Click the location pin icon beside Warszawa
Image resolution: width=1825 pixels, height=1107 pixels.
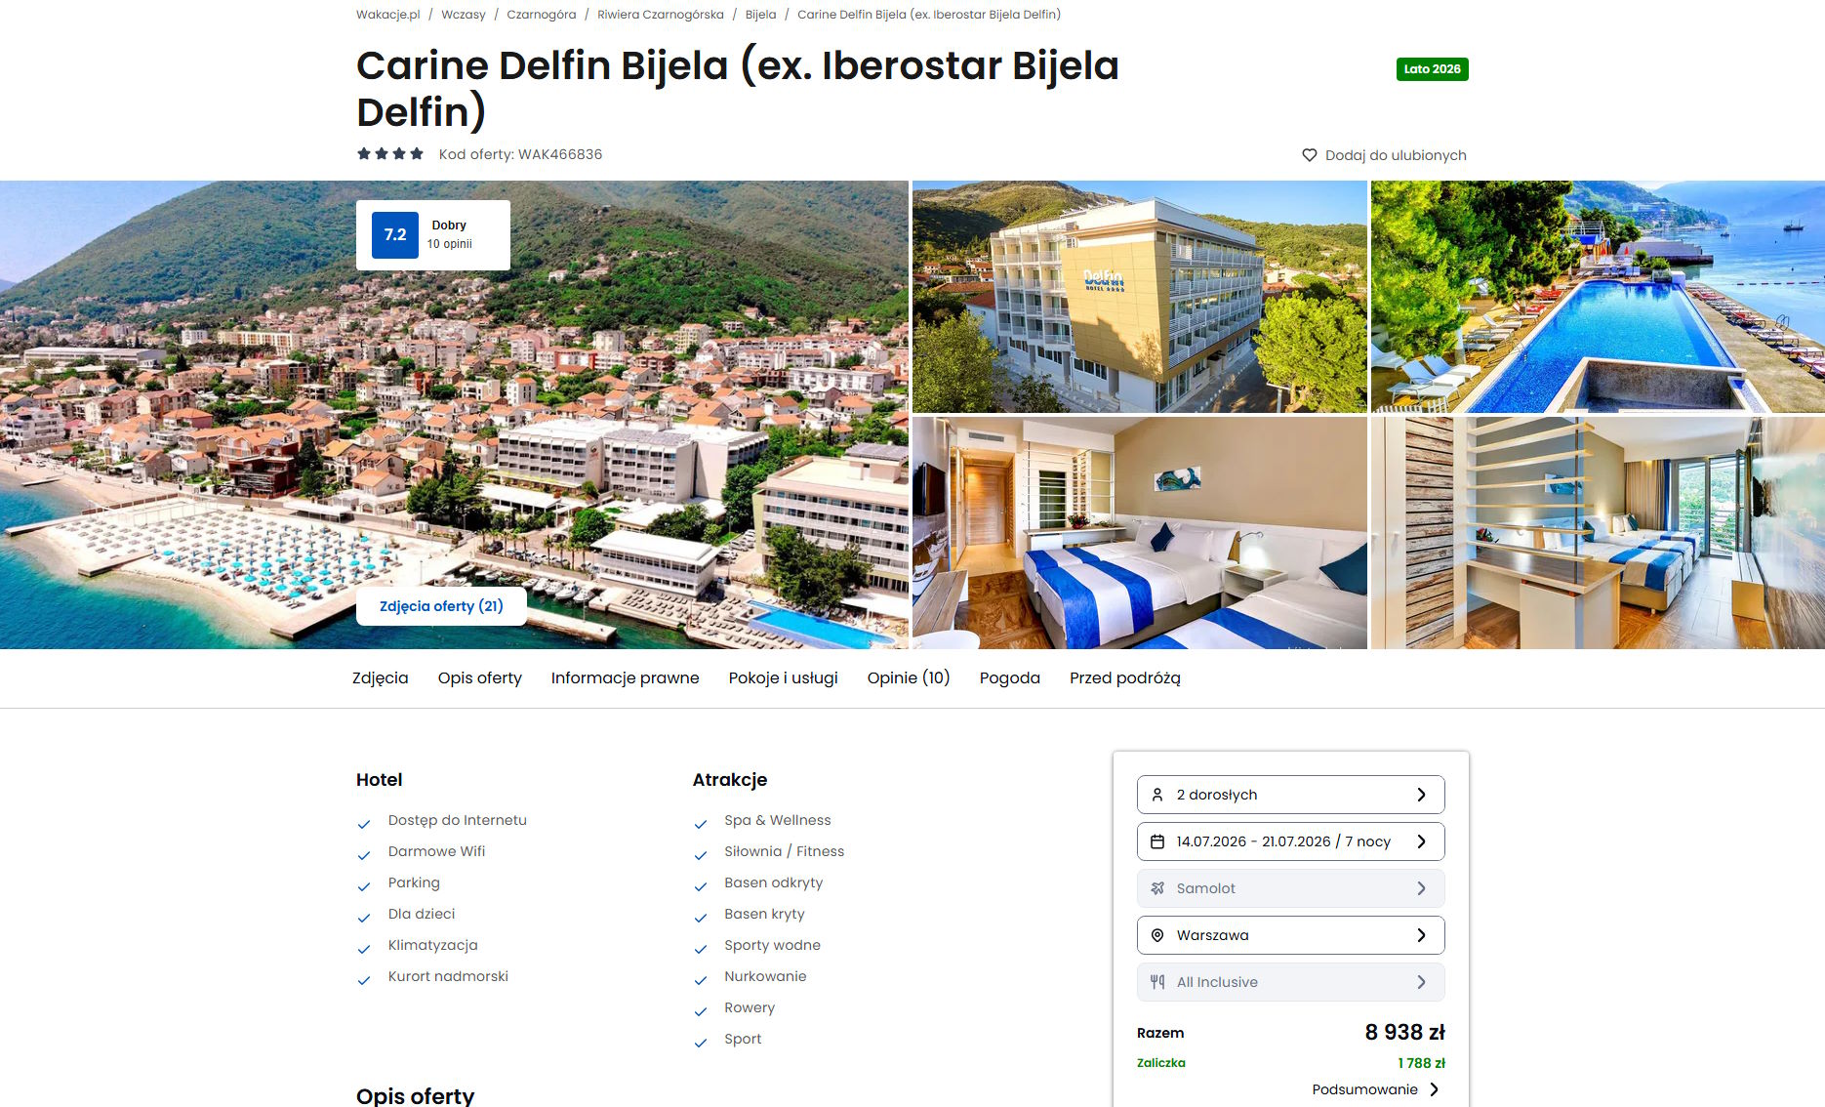point(1157,935)
